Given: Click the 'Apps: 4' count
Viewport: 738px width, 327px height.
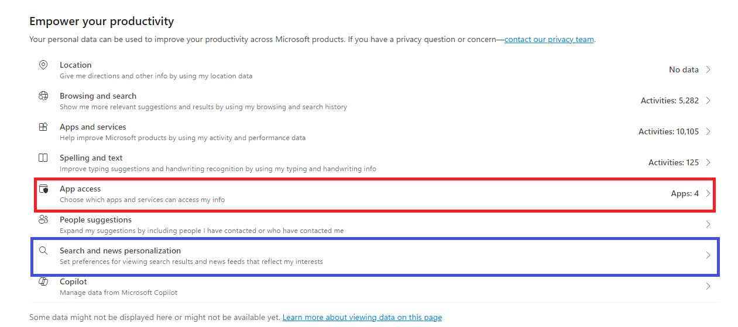Looking at the screenshot, I should tap(684, 193).
